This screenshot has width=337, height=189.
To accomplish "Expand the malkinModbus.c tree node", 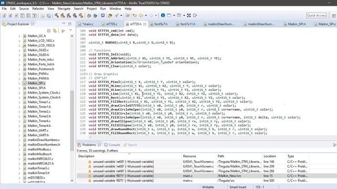I will 19,149.
